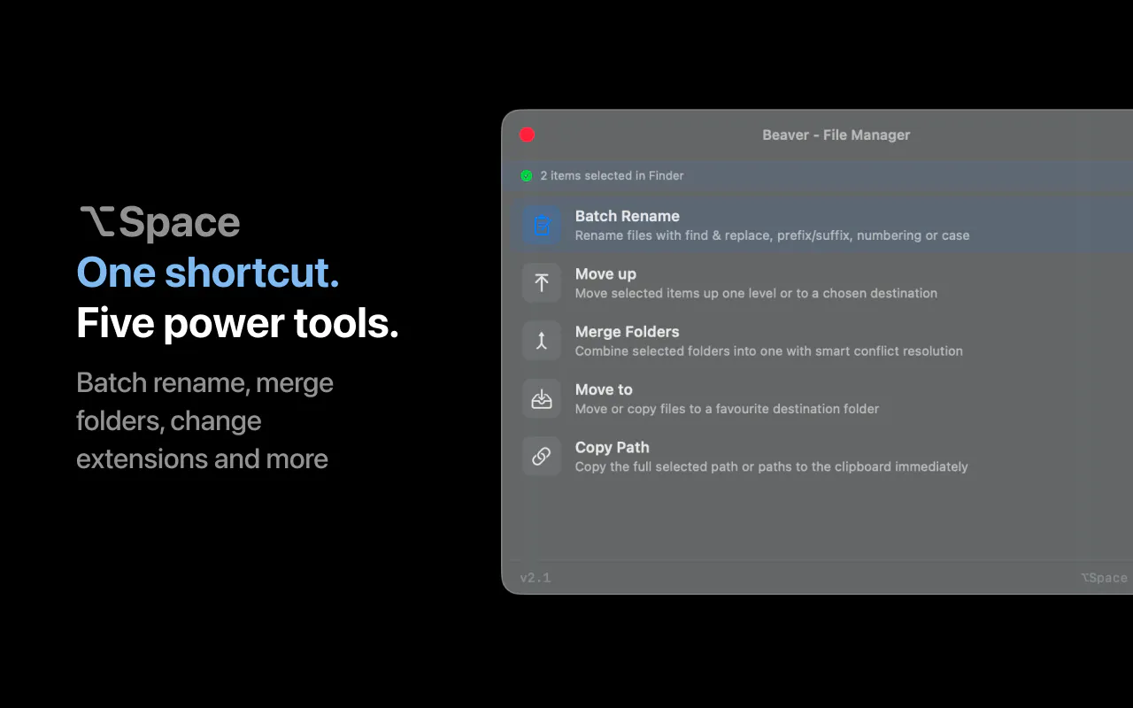Click the v2.1 version label
This screenshot has height=708, width=1133.
point(536,578)
